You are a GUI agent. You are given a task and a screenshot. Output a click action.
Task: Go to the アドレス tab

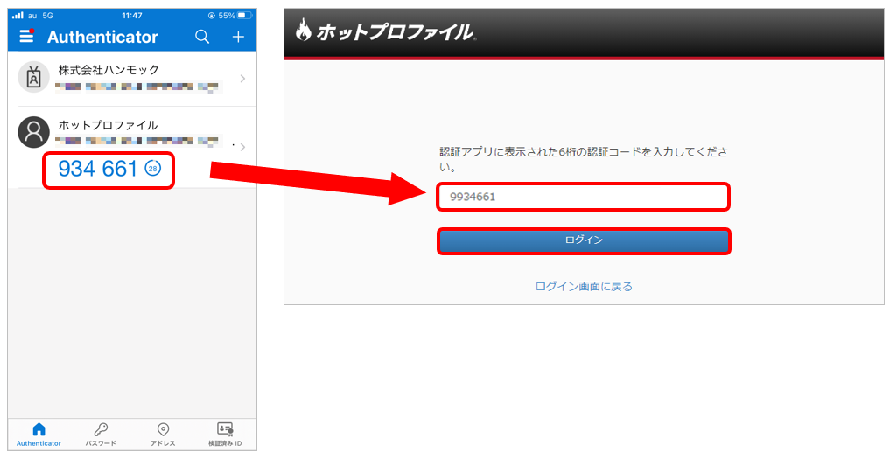(x=163, y=434)
